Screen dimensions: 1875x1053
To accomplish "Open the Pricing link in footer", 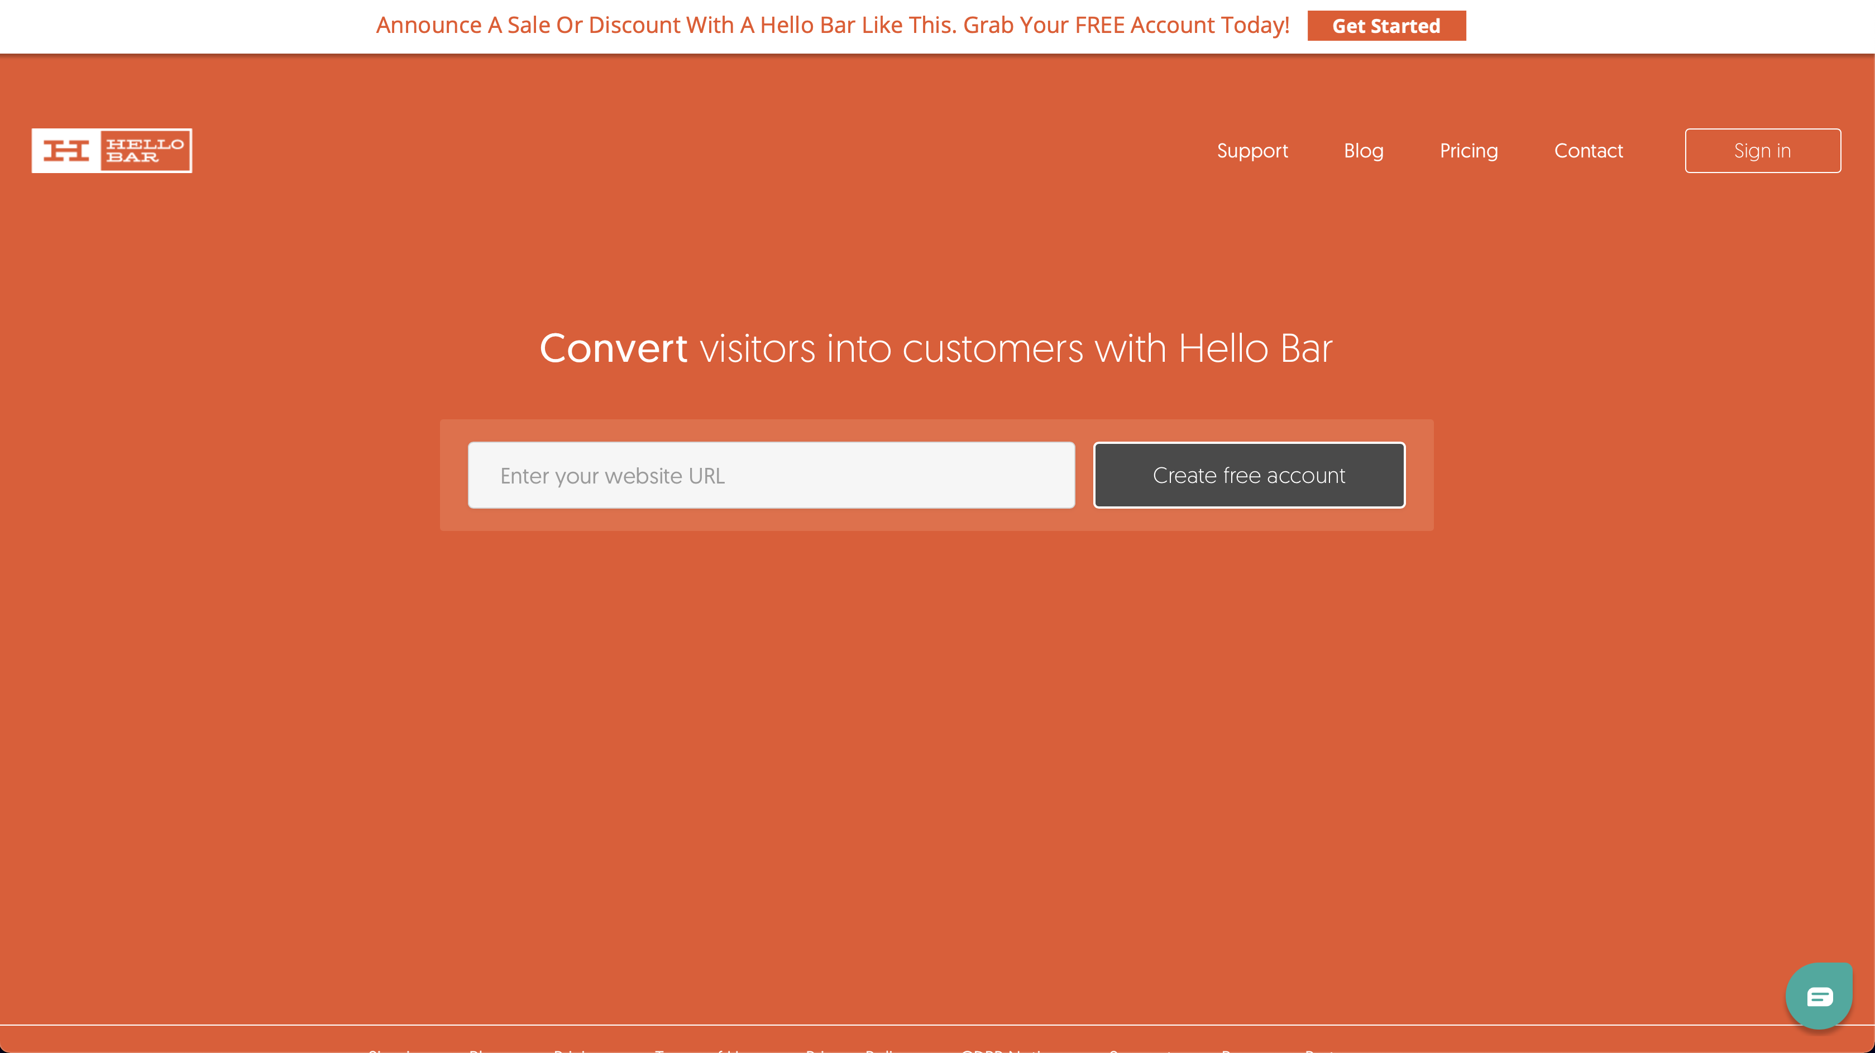I will (x=577, y=1051).
